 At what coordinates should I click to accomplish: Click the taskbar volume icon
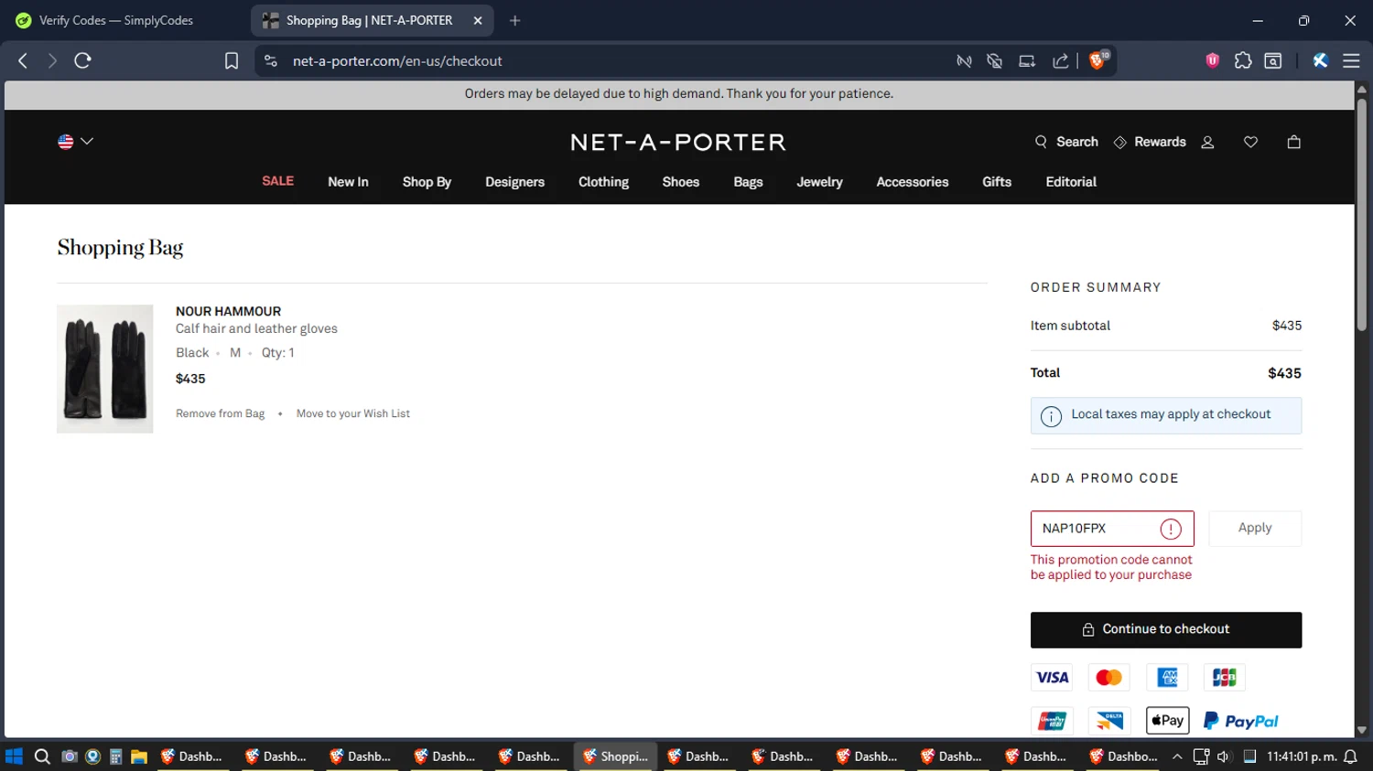1224,756
